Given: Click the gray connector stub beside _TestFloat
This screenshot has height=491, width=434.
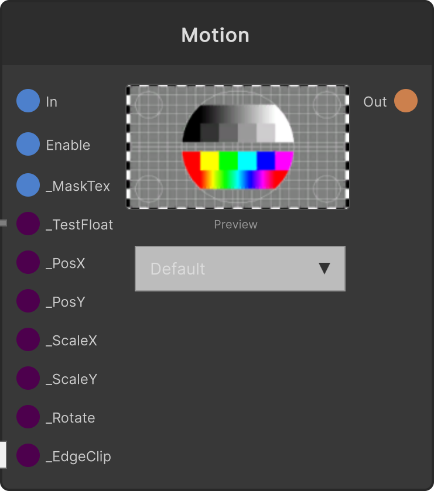Looking at the screenshot, I should pyautogui.click(x=3, y=223).
